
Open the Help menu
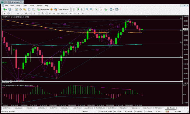coord(47,5)
